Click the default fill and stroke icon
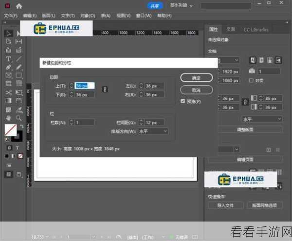 (x=6, y=140)
